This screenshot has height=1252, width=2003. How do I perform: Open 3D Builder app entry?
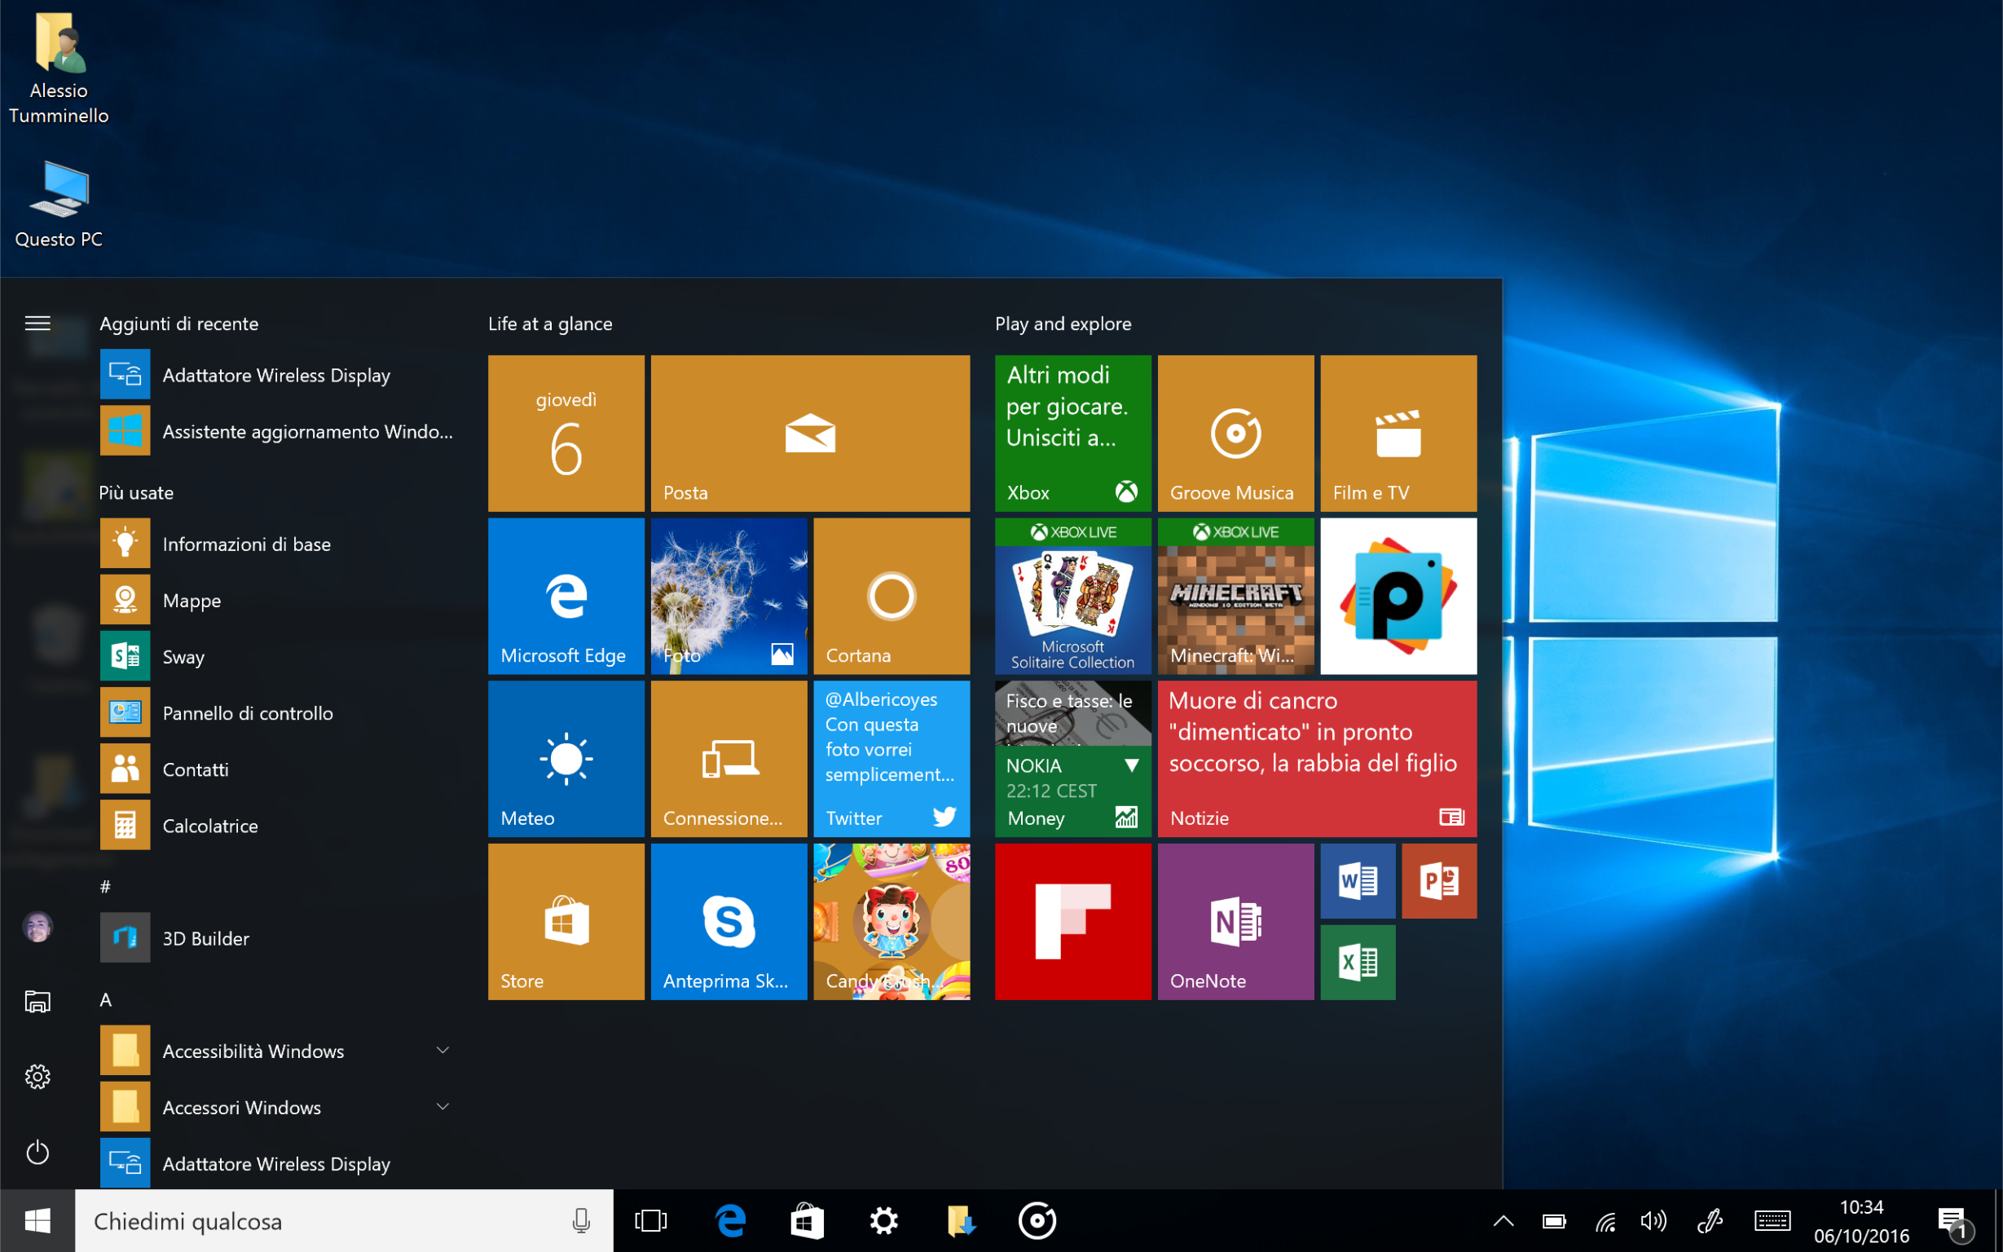tap(277, 938)
